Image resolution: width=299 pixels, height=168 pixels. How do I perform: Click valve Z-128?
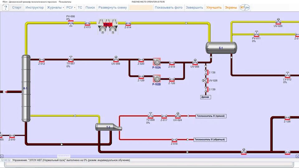tap(172, 80)
